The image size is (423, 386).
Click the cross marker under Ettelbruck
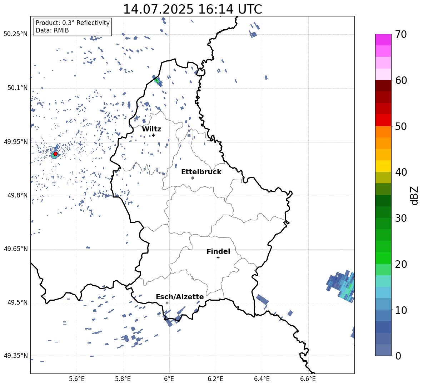[x=193, y=178]
